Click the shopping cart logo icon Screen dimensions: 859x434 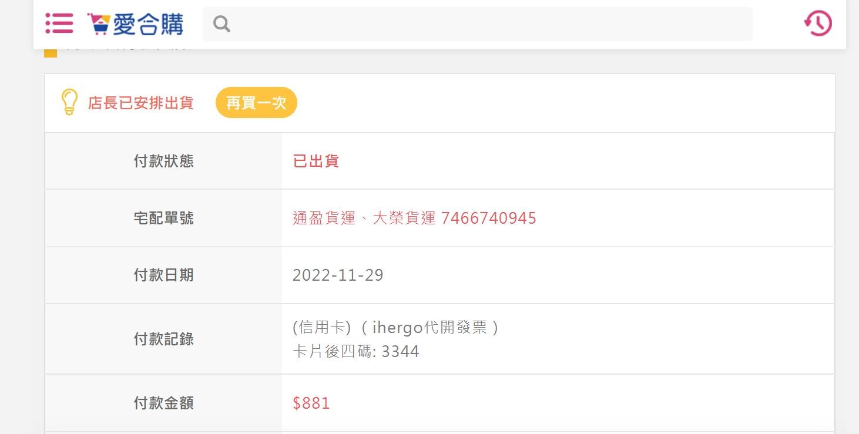98,24
